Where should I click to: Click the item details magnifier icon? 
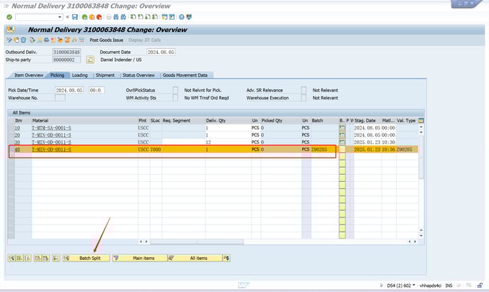click(x=11, y=258)
